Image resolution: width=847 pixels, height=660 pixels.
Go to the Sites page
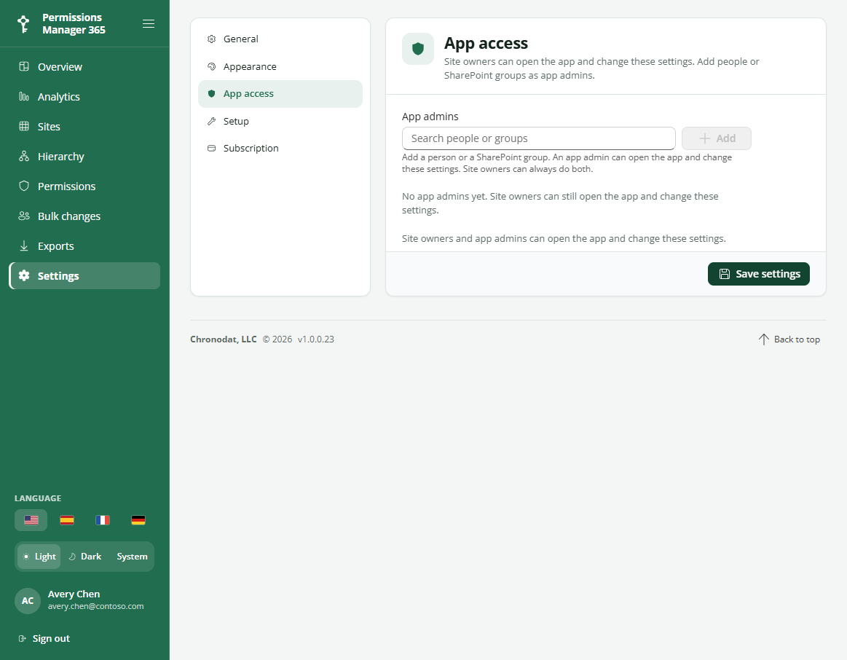coord(84,126)
